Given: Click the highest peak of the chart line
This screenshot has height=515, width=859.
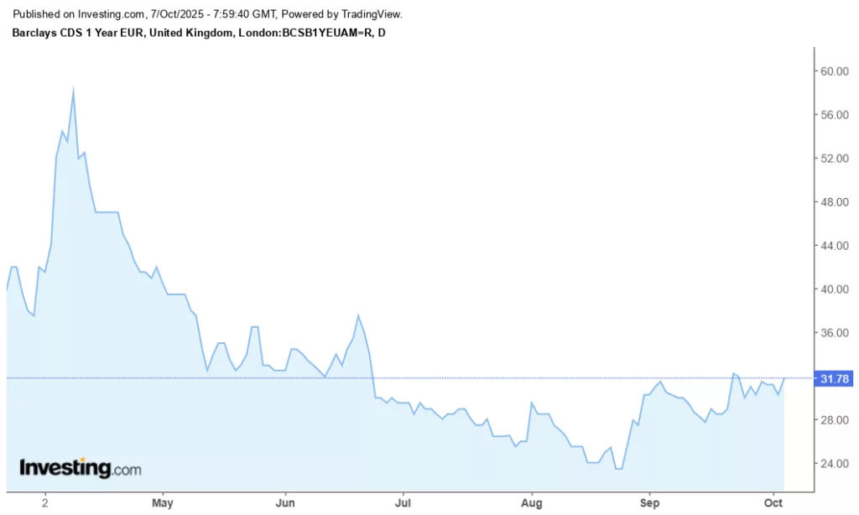Looking at the screenshot, I should click(x=74, y=89).
